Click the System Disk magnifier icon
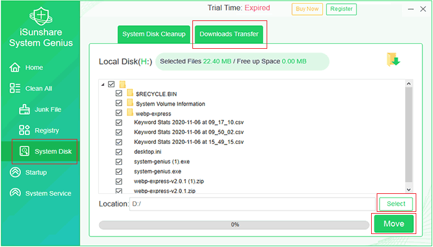433x247 pixels. click(24, 151)
